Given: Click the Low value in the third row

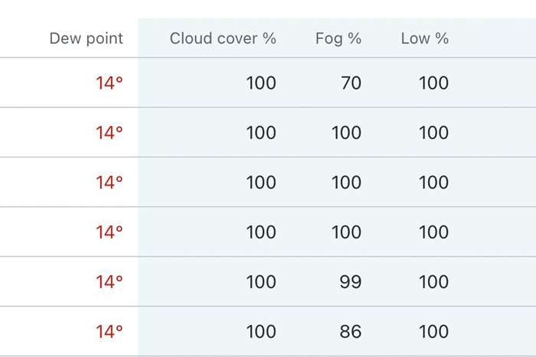Looking at the screenshot, I should (x=433, y=183).
